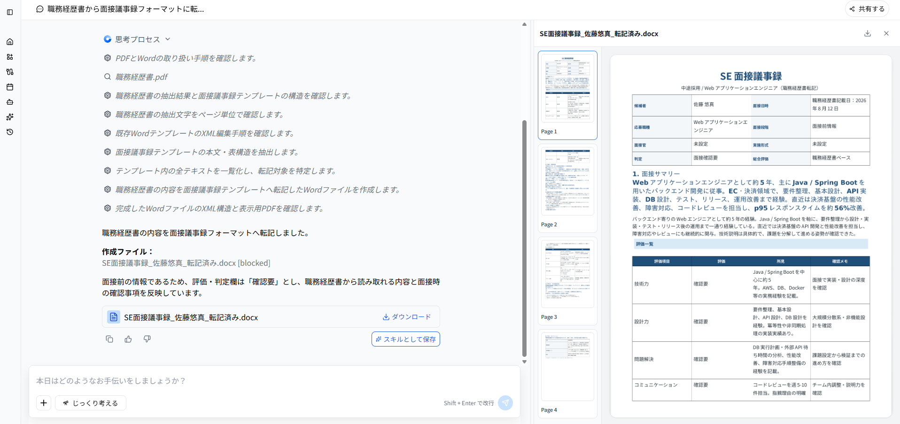Click スキルとして保存 button
This screenshot has width=900, height=424.
(406, 339)
